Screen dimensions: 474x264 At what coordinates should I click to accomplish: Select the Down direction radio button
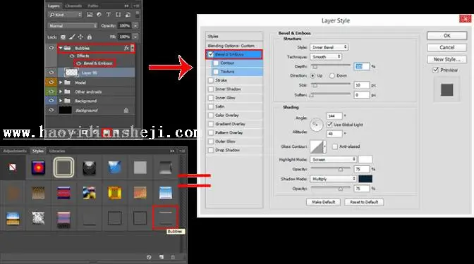(x=332, y=75)
